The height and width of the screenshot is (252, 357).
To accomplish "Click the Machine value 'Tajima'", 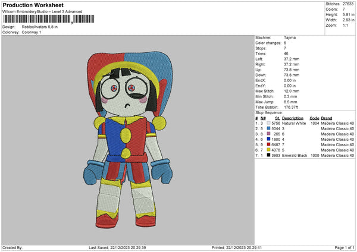I will coord(290,37).
